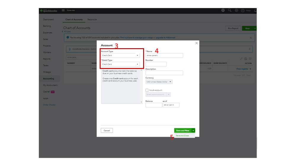Open the manage your usage link
Screen dimensions: 296x166
tap(137, 38)
